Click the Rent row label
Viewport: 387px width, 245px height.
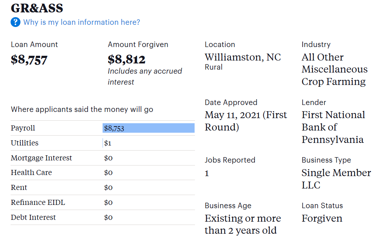[19, 187]
